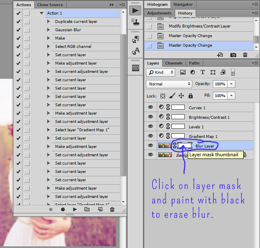260x248 pixels.
Task: Filter layers by type layers icon
Action: 203,72
